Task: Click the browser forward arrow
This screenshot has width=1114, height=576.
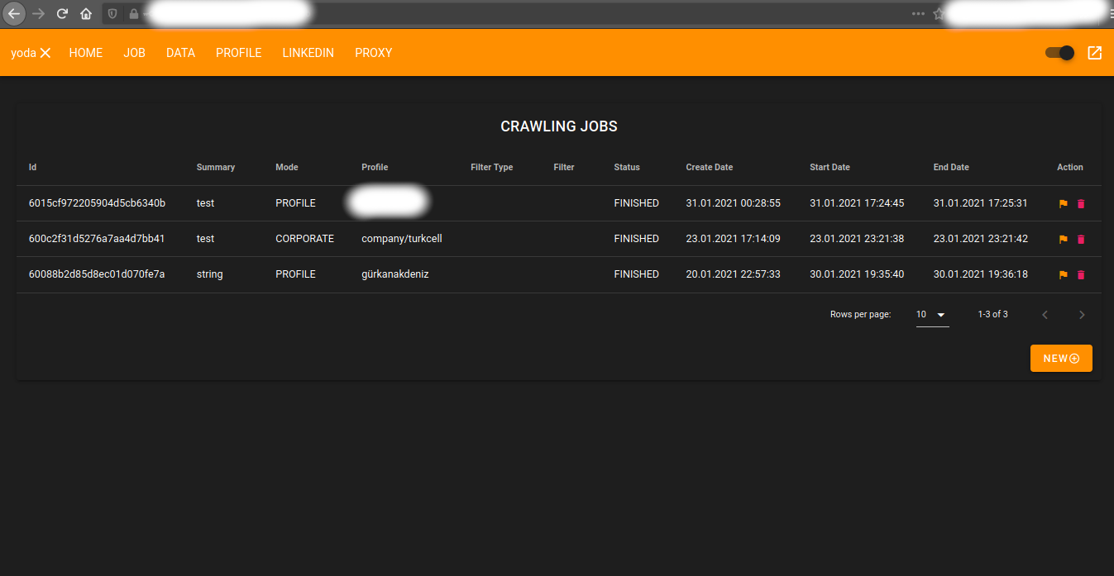Action: [38, 13]
